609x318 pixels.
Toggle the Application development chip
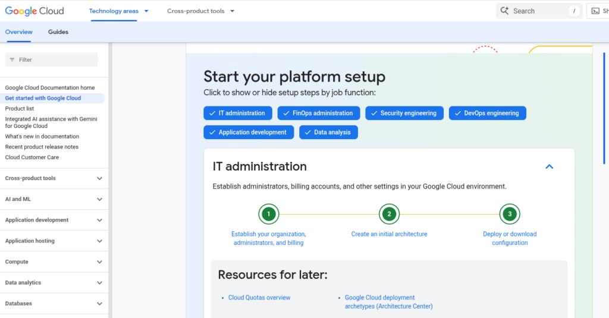[249, 132]
